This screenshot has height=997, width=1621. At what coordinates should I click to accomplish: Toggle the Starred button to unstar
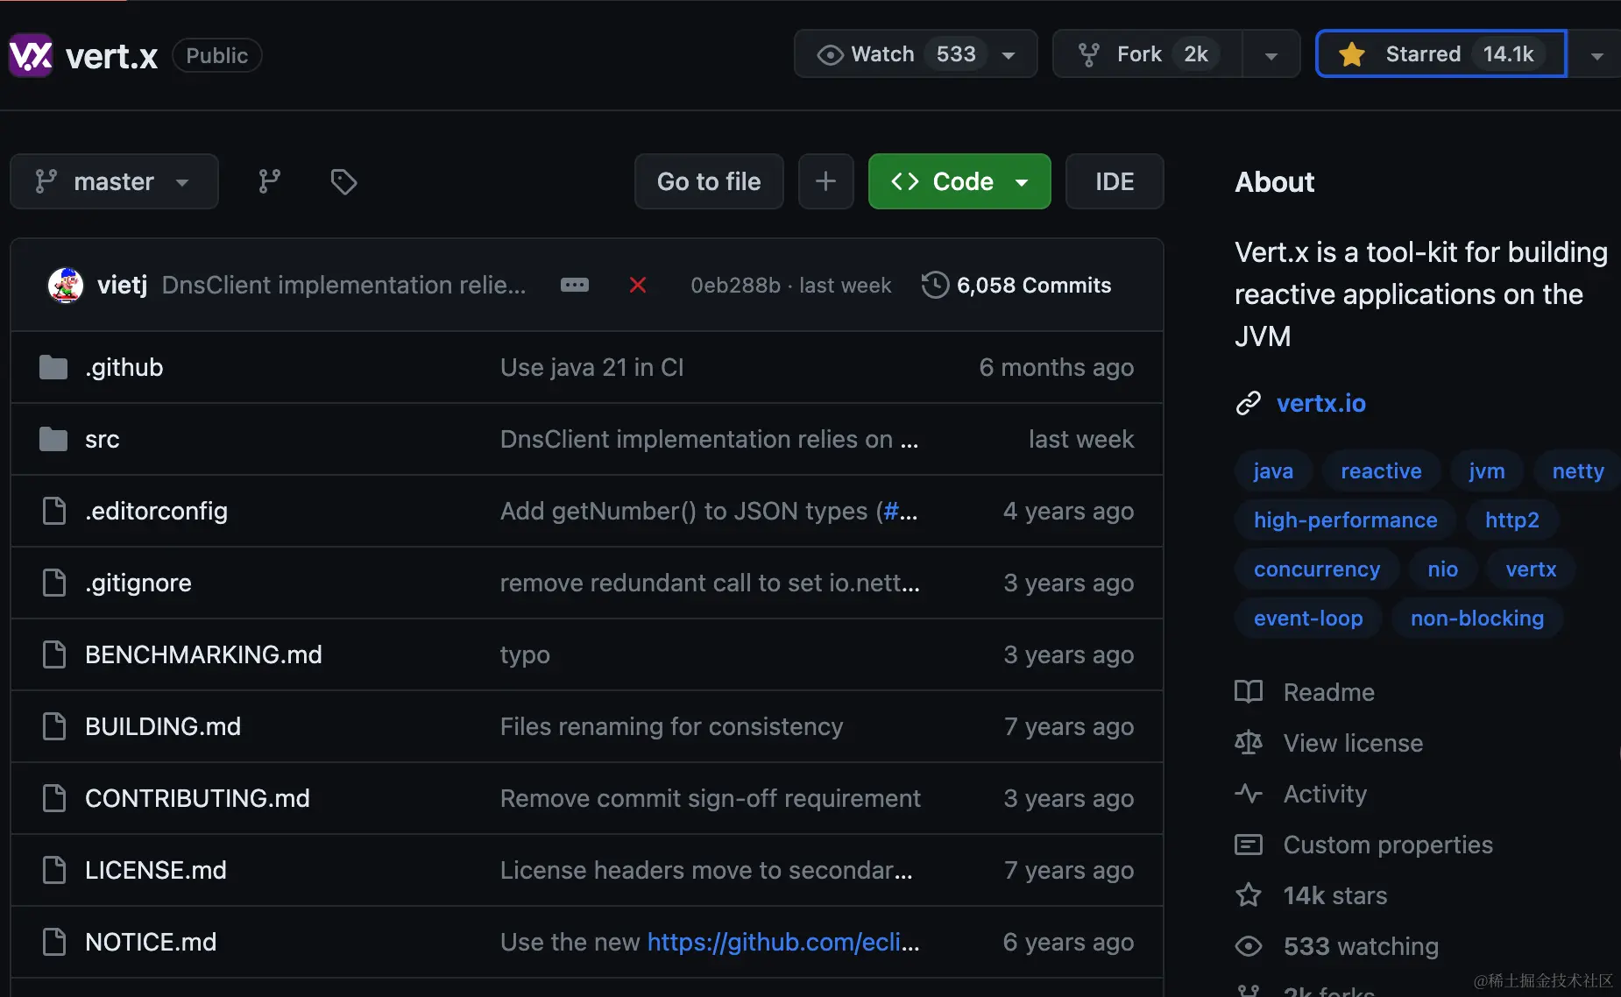(x=1441, y=54)
